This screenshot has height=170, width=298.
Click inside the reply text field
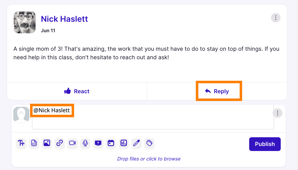(x=153, y=120)
